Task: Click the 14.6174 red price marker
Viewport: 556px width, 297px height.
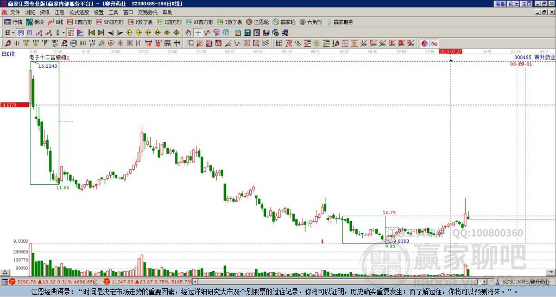Action: pos(15,105)
